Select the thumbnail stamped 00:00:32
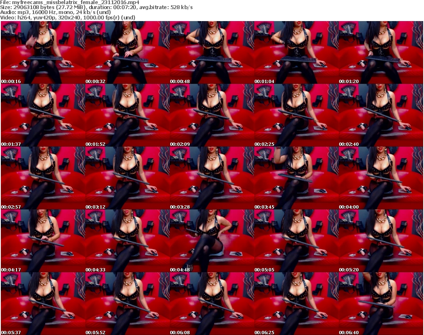Viewport: 424px width, 335px height. coord(128,52)
